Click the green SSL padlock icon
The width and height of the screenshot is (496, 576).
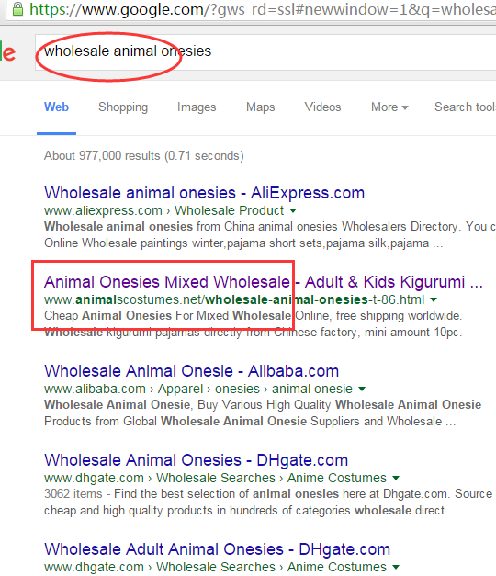tap(17, 9)
